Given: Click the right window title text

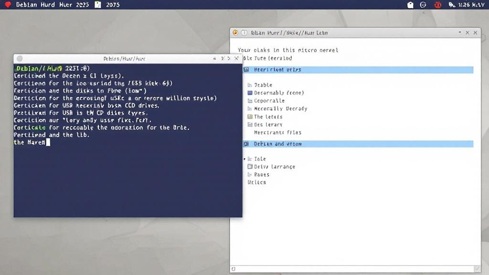Looking at the screenshot, I should (289, 33).
